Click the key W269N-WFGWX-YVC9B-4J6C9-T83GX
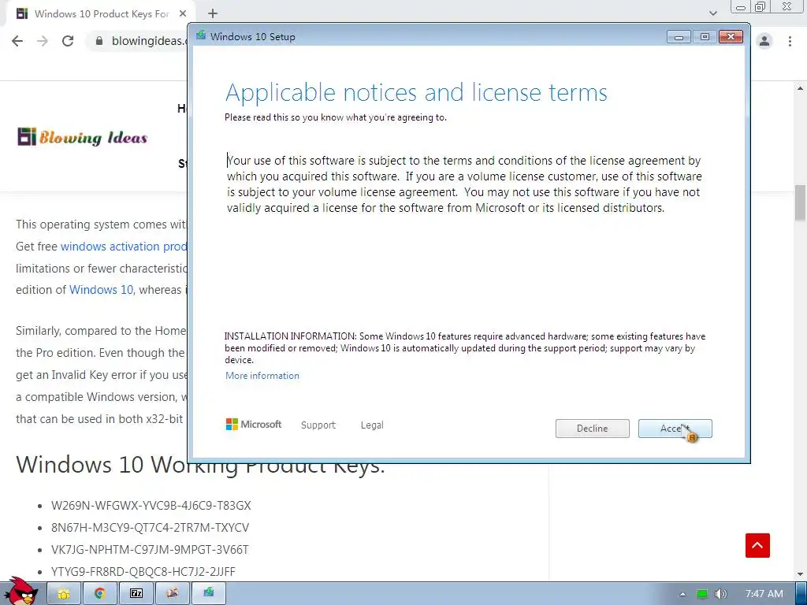The width and height of the screenshot is (807, 605). pyautogui.click(x=151, y=506)
